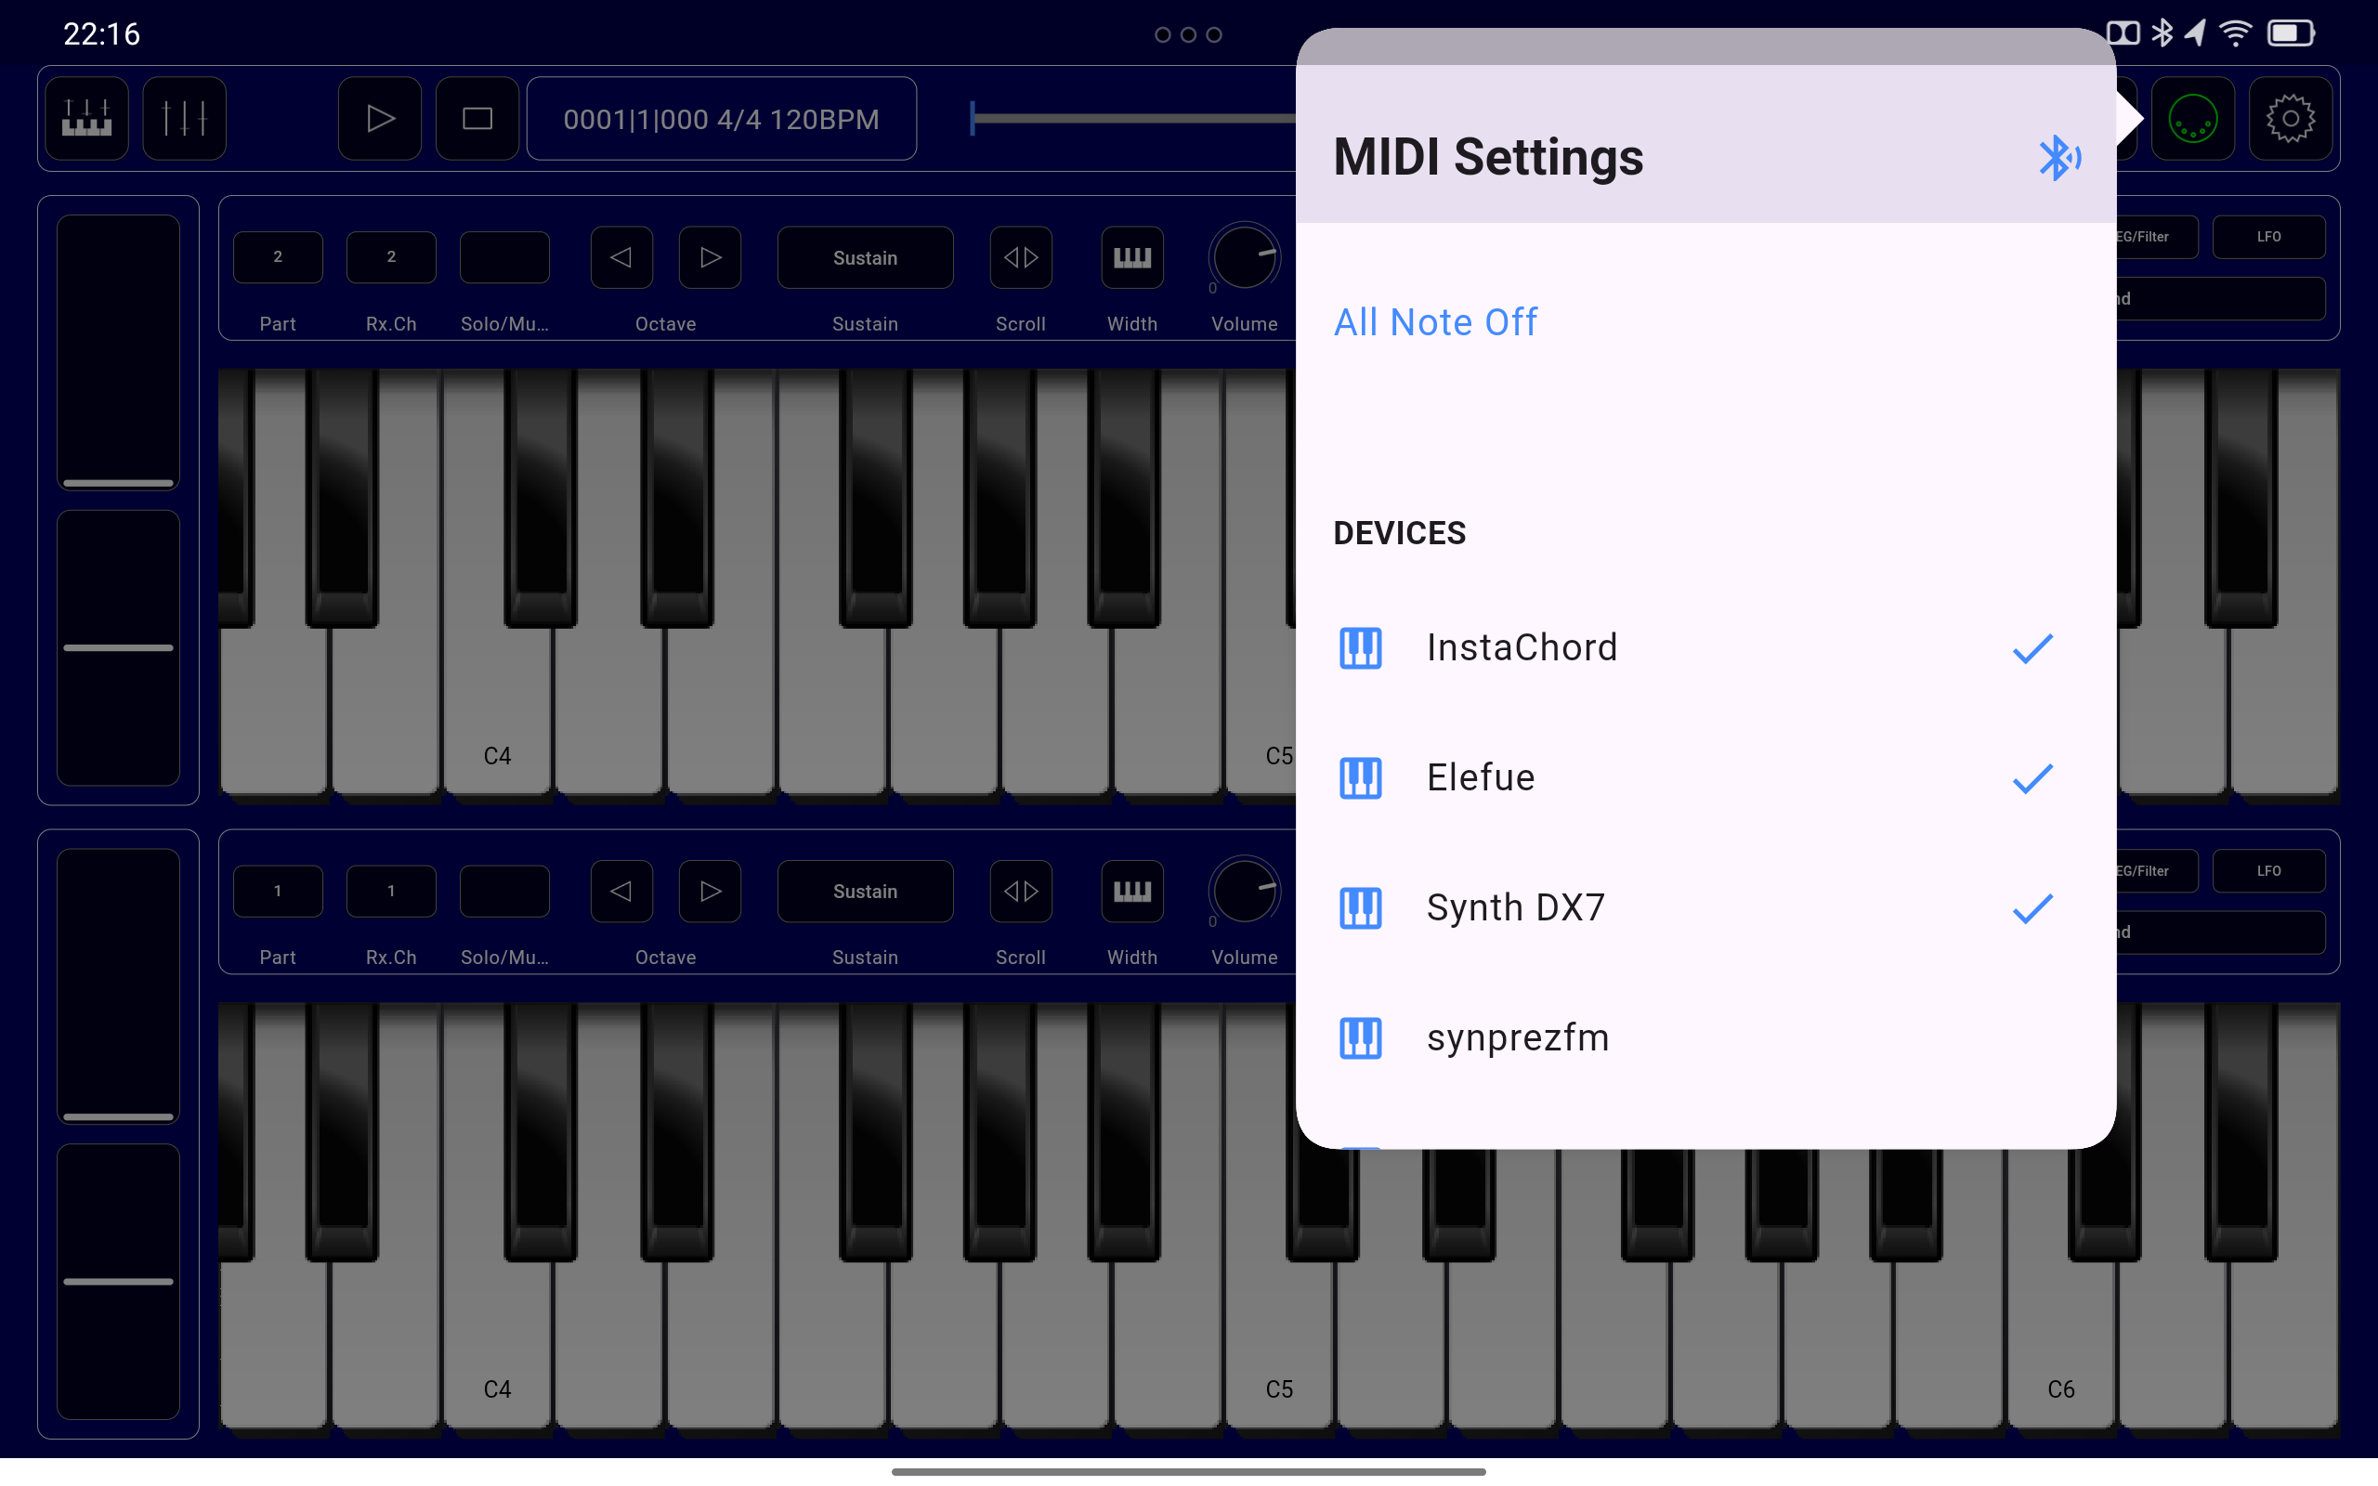
Task: Click the Volume knob in upper keyboard
Action: [x=1244, y=257]
